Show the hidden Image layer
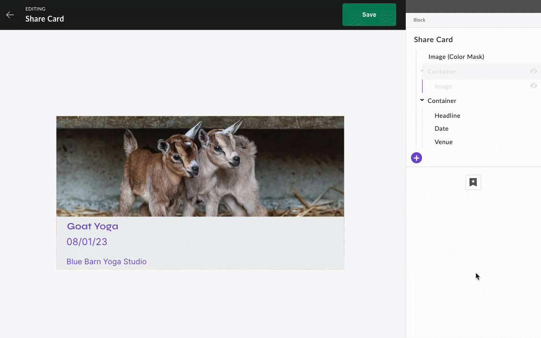 click(x=533, y=85)
